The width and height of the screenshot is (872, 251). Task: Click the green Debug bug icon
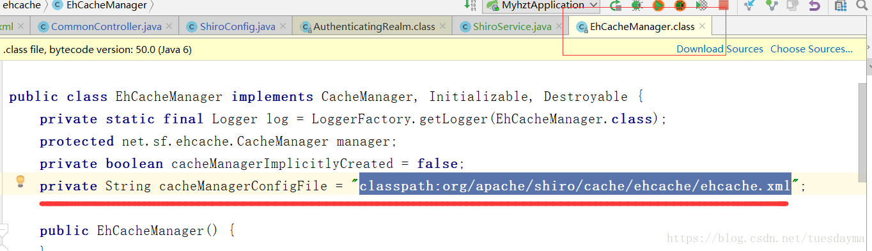[637, 6]
